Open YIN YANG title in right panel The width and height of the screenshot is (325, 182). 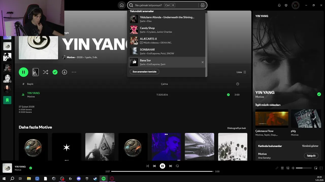tap(265, 93)
